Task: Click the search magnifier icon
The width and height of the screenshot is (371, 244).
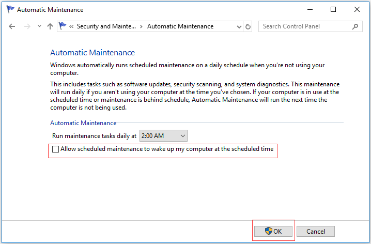Action: [x=355, y=26]
